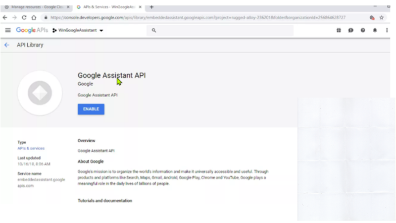Bookmark this page with the star
396x223 pixels.
click(381, 17)
